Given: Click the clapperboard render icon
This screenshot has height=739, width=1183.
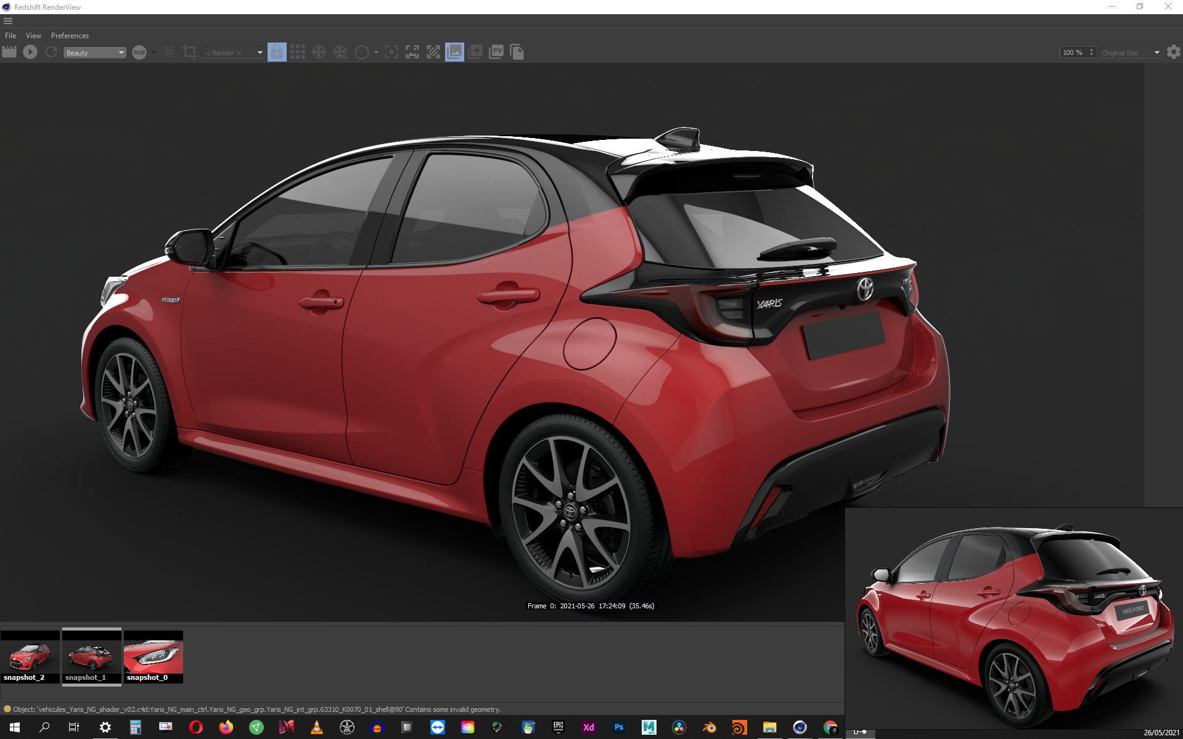Looking at the screenshot, I should (x=9, y=52).
